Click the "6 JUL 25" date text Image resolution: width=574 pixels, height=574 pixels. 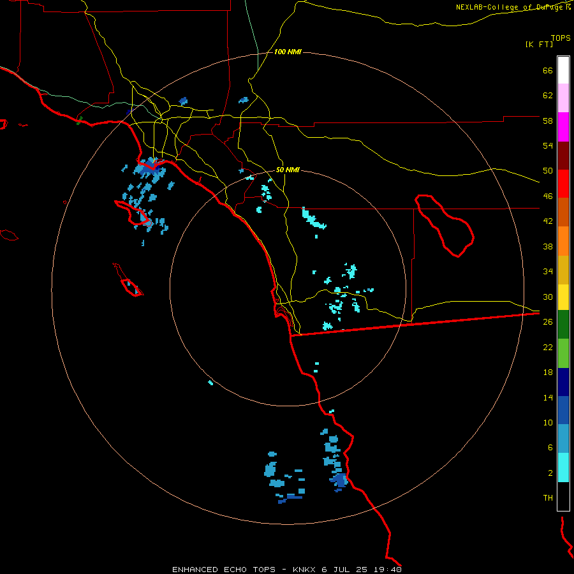(x=346, y=570)
